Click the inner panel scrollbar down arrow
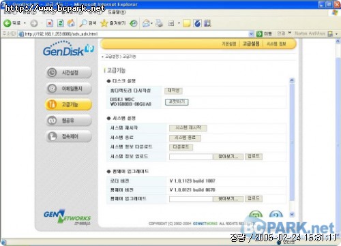The width and height of the screenshot is (341, 246). [x=292, y=214]
